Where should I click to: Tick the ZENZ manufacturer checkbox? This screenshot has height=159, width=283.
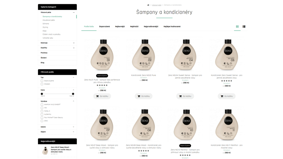tap(42, 121)
